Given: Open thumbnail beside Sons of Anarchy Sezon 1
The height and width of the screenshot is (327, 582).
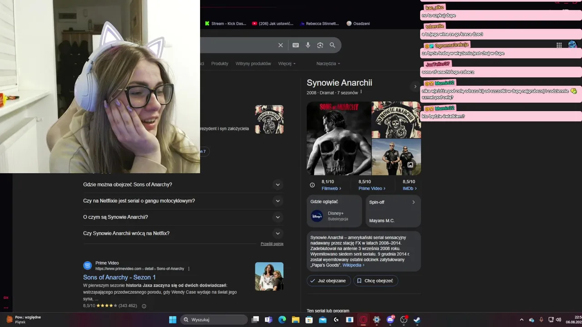Looking at the screenshot, I should pyautogui.click(x=269, y=276).
